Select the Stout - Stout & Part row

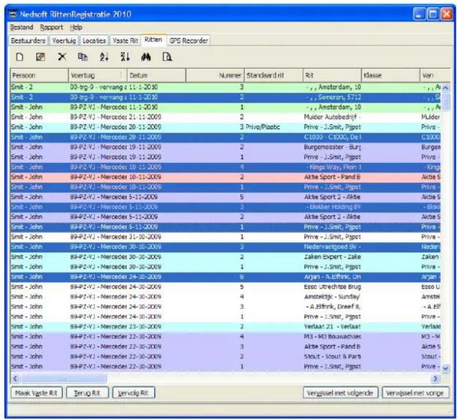pos(226,356)
